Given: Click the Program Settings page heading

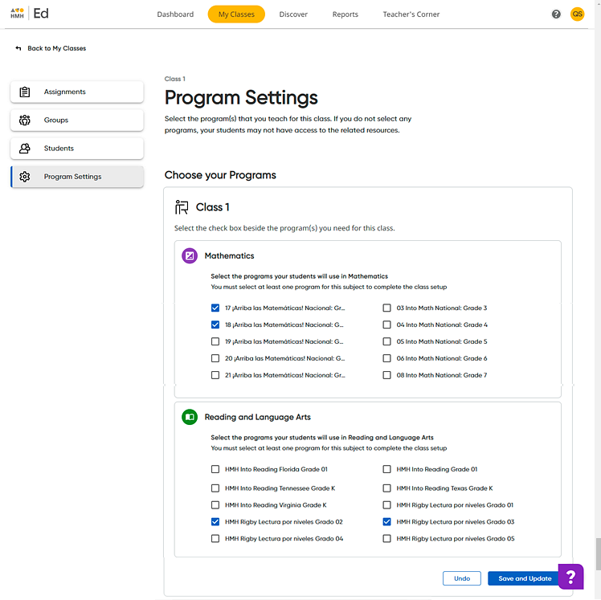Looking at the screenshot, I should pyautogui.click(x=241, y=98).
